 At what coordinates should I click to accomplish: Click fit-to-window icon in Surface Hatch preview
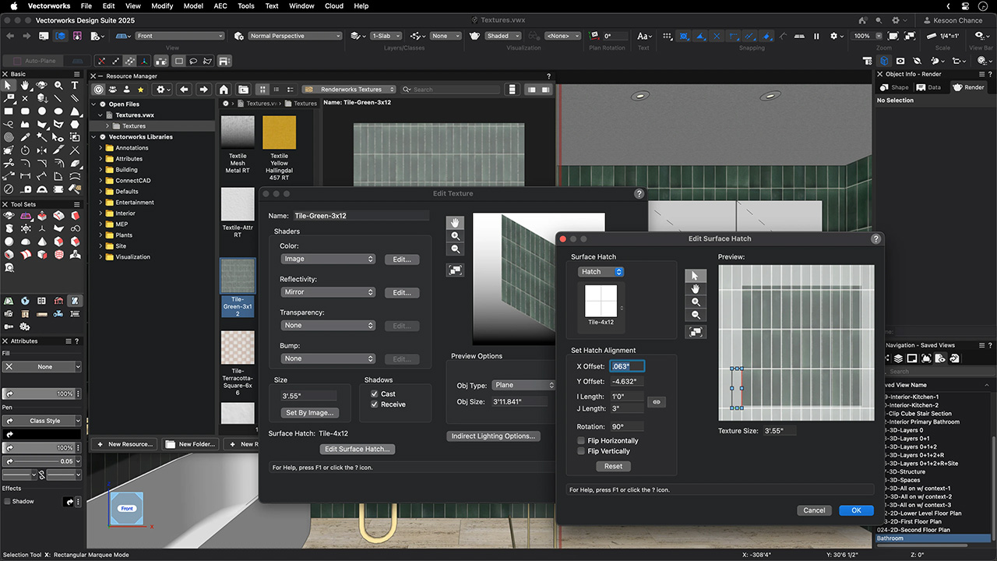(x=696, y=332)
